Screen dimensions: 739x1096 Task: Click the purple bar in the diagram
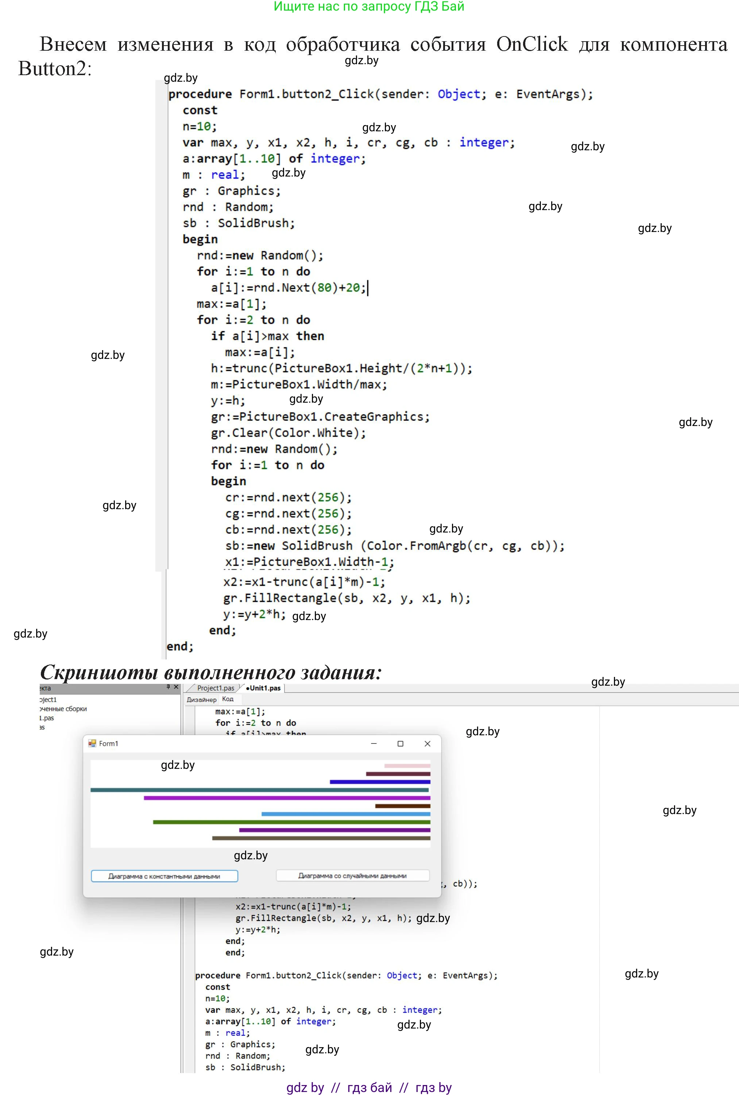(287, 798)
